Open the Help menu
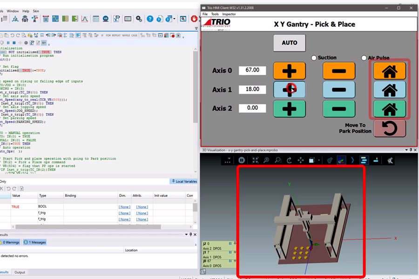The height and width of the screenshot is (279, 419). click(26, 11)
